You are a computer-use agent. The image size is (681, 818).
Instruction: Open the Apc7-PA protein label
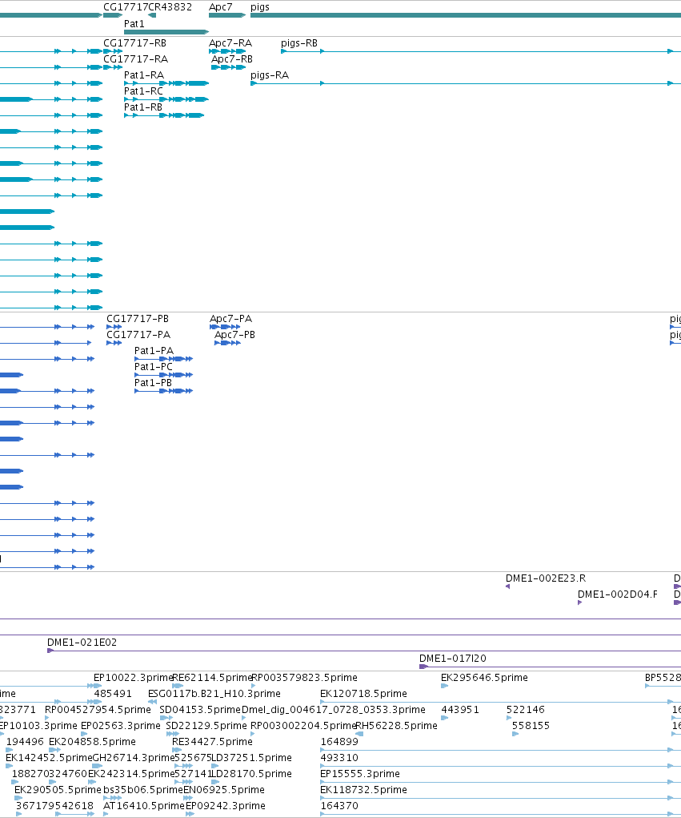click(230, 319)
